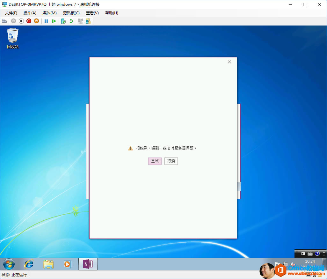Screen dimensions: 327x279
Task: Shut down the guest OS
Action: click(x=29, y=21)
